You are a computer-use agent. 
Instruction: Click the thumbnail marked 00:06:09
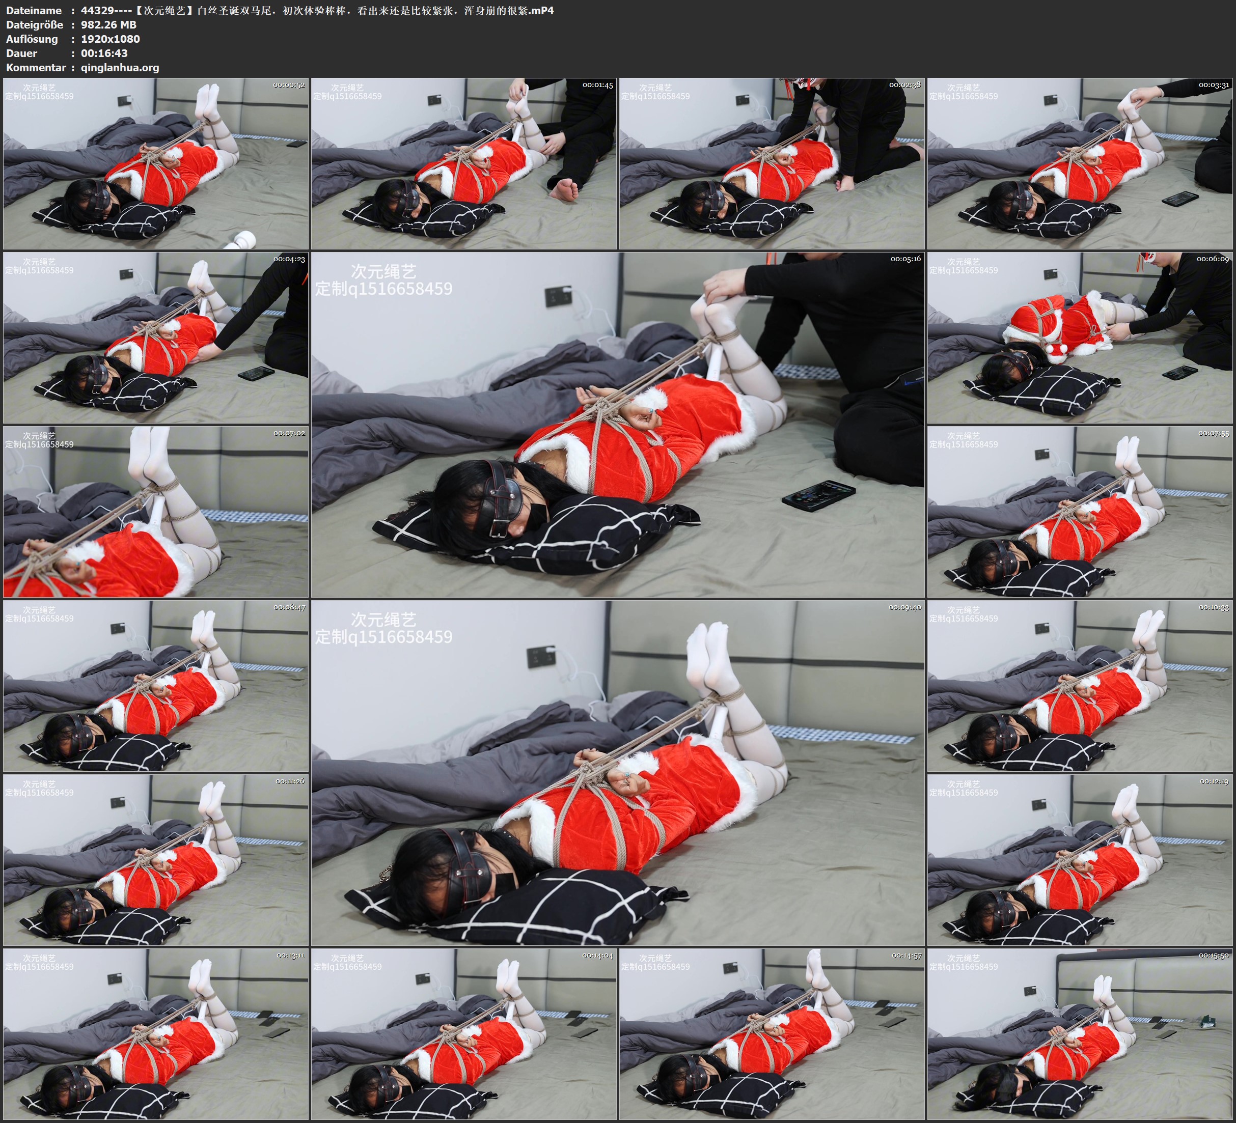1080,337
